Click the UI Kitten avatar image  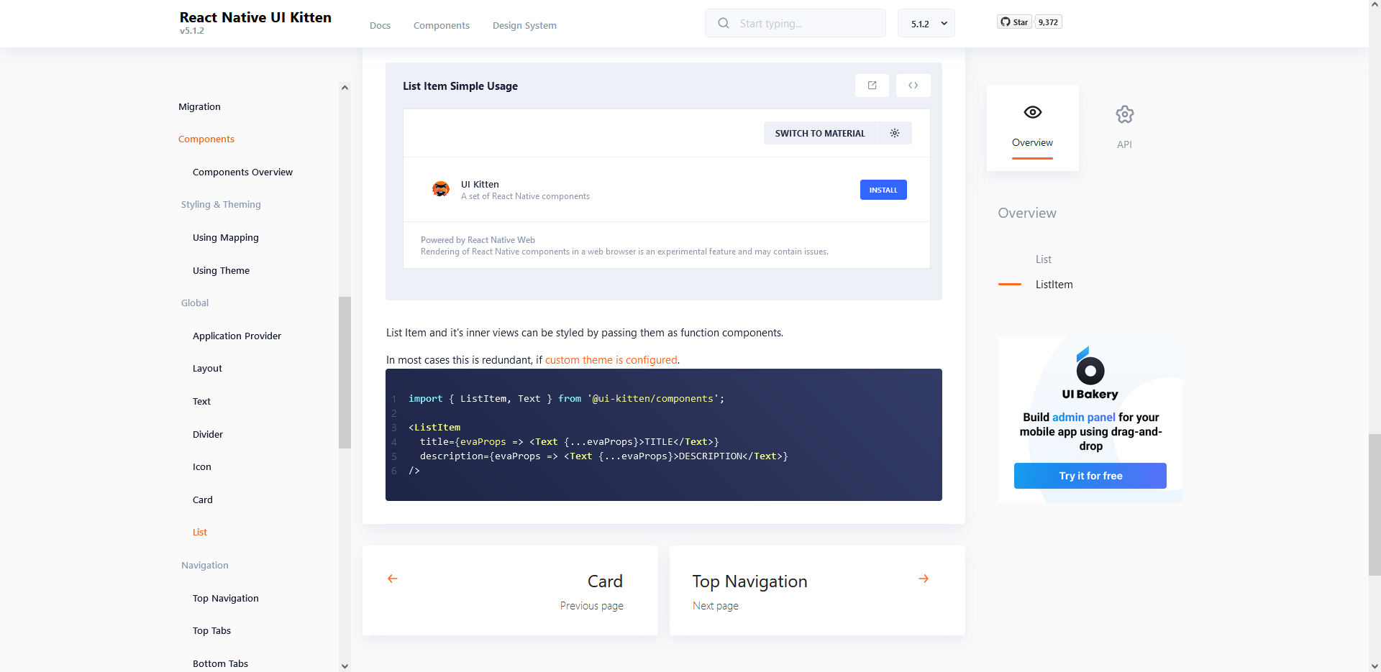[441, 189]
